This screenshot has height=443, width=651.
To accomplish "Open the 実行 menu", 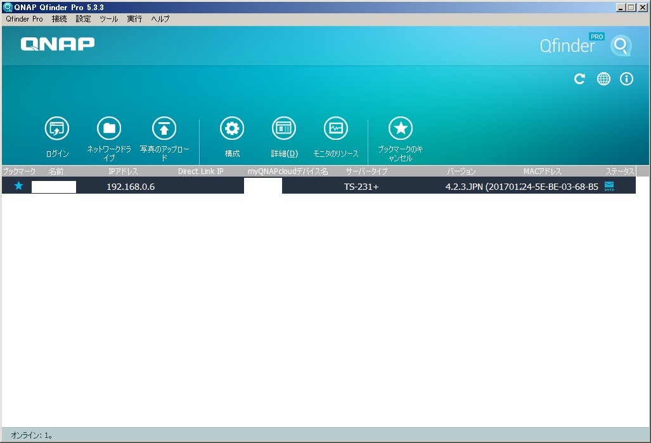I will pyautogui.click(x=134, y=19).
